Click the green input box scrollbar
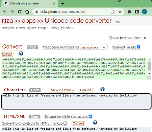The width and height of the screenshot is (152, 132). point(149,66)
